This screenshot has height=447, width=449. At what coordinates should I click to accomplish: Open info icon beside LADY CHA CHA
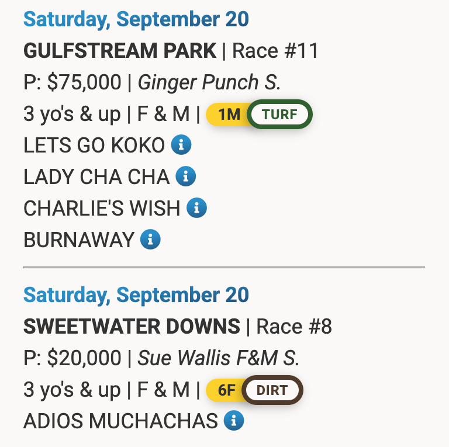(x=186, y=176)
